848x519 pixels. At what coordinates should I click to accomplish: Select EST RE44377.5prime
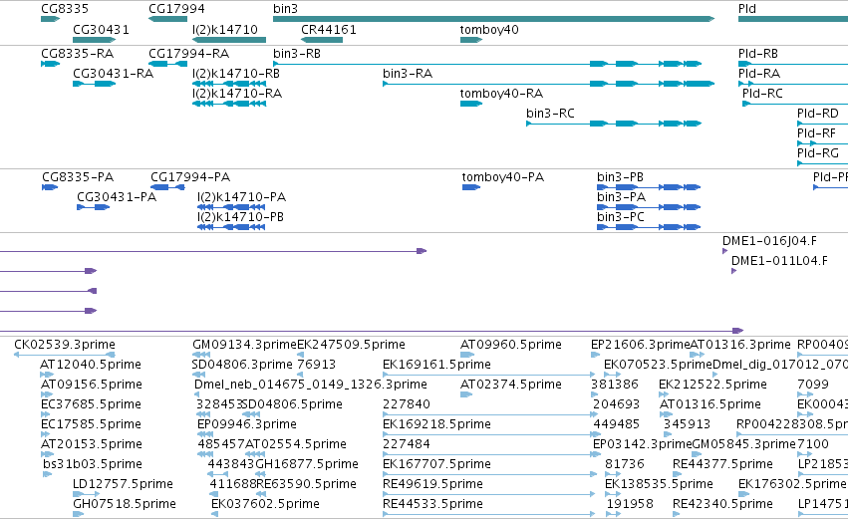tap(722, 464)
